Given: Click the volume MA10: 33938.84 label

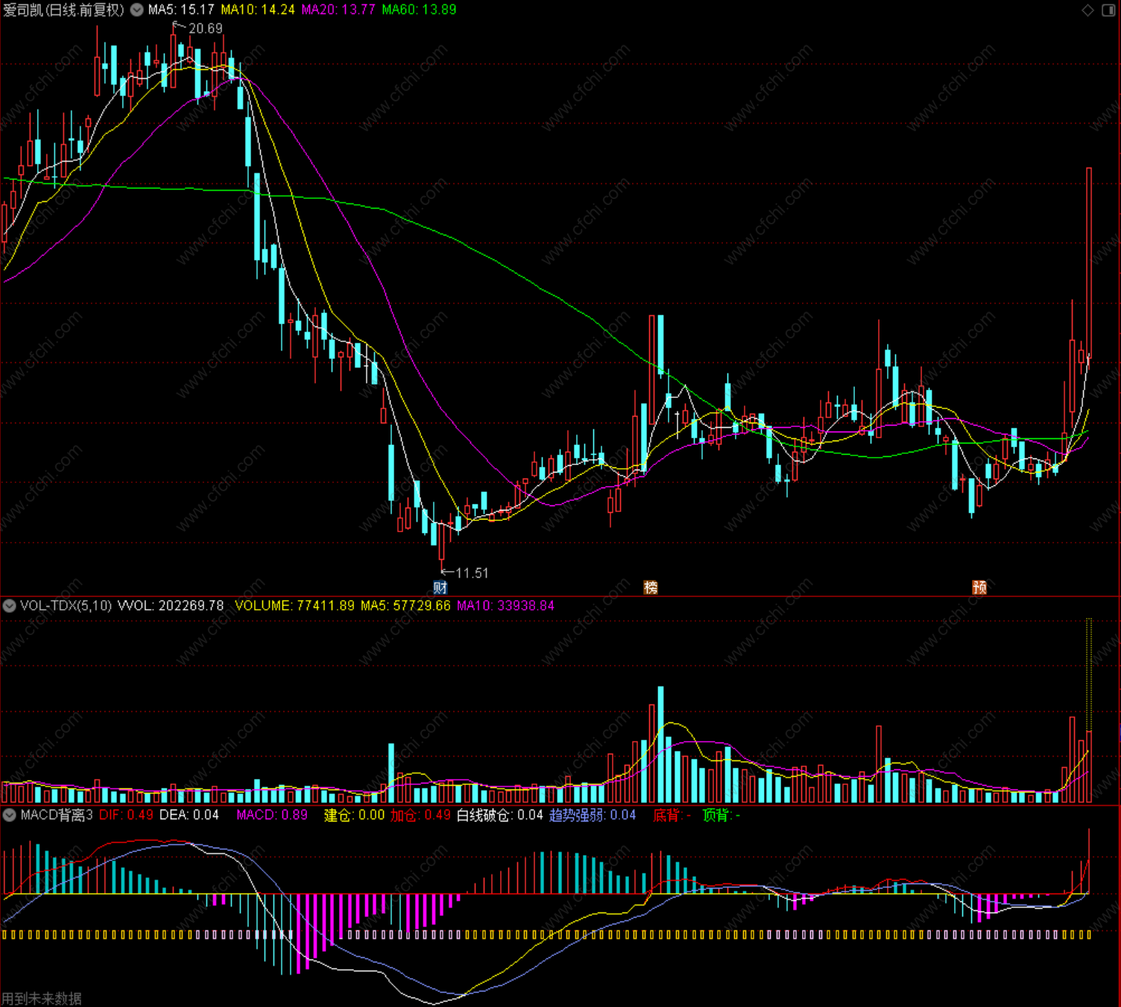Looking at the screenshot, I should 505,606.
